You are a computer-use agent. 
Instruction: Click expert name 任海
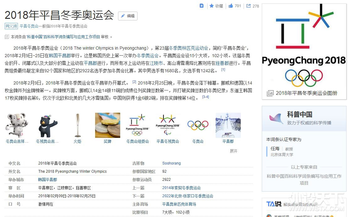tap(275, 149)
